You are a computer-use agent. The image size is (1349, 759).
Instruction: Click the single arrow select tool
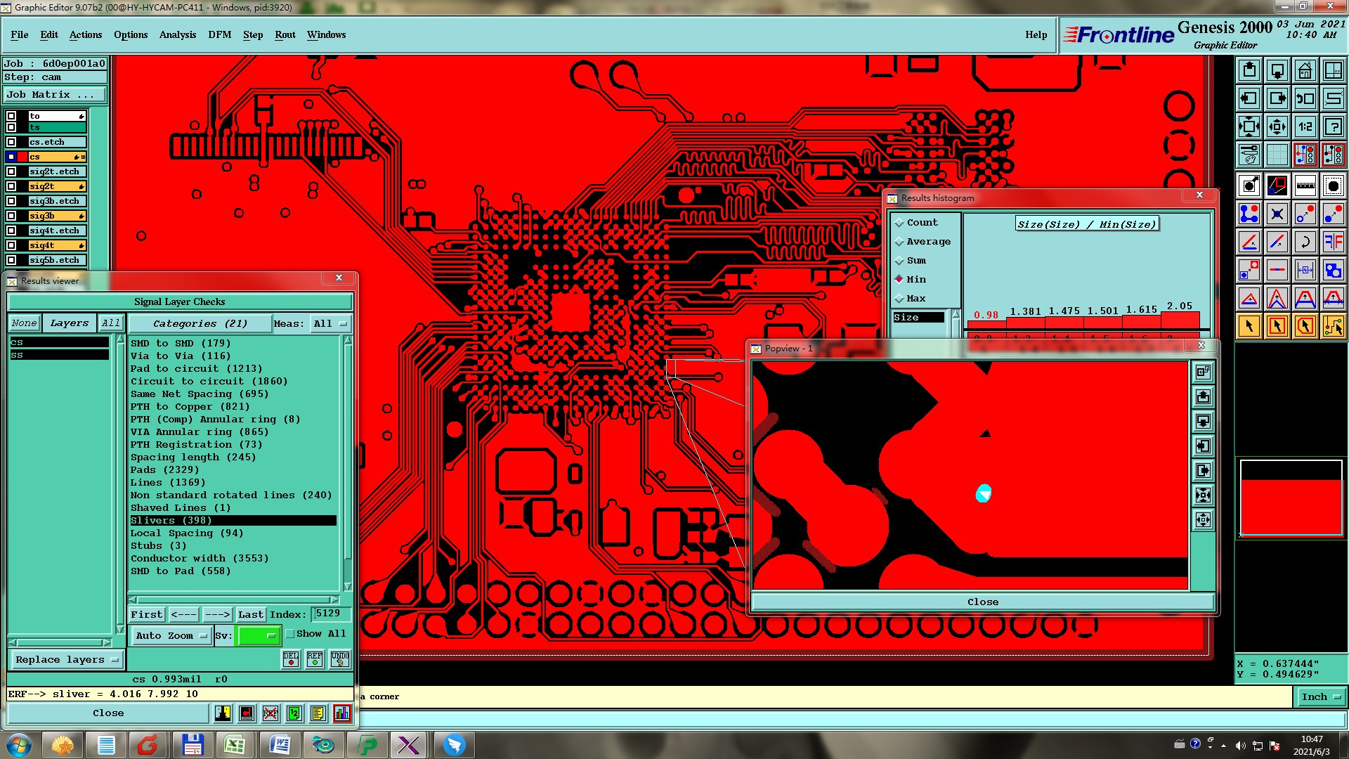tap(1249, 325)
